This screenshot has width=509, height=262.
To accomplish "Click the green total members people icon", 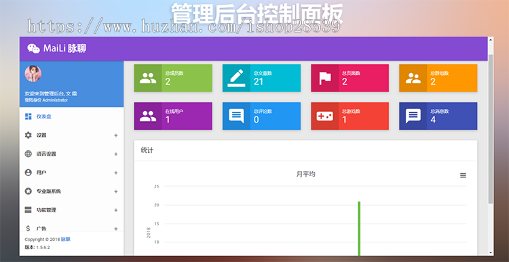I will pyautogui.click(x=148, y=78).
